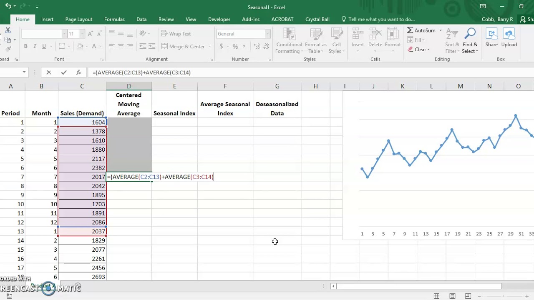
Task: Click in the formula bar text
Action: (141, 72)
